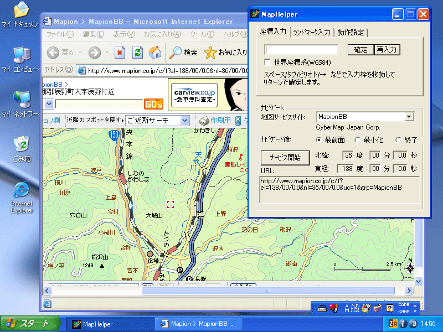The image size is (443, 332).
Task: Click the printer icon for 印刷用
Action: (x=204, y=121)
